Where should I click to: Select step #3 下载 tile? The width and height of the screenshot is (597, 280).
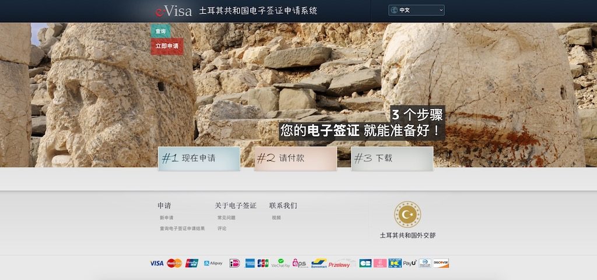[x=392, y=158]
